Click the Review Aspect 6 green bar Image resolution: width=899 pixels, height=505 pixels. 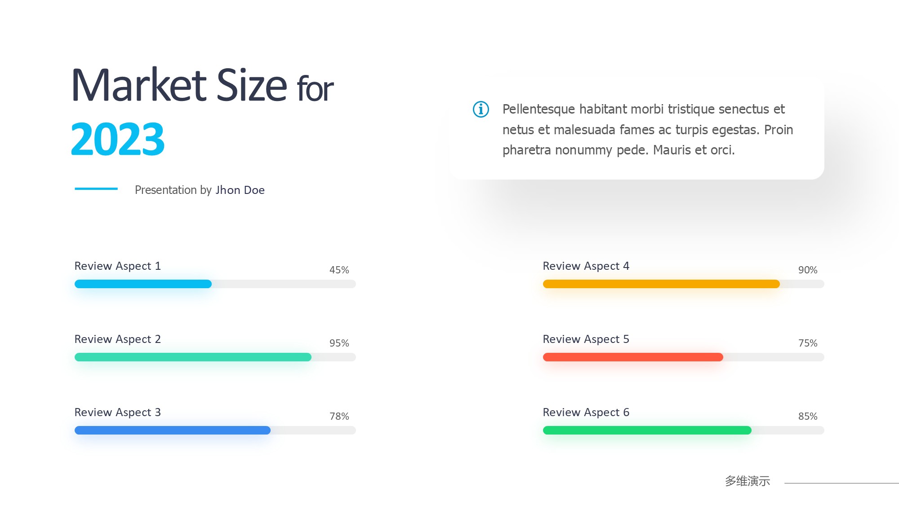coord(647,430)
